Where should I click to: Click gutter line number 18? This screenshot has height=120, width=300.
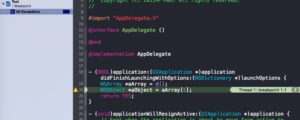[x=81, y=72]
